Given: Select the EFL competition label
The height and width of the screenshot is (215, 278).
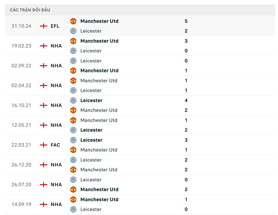Looking at the screenshot, I should [x=55, y=26].
